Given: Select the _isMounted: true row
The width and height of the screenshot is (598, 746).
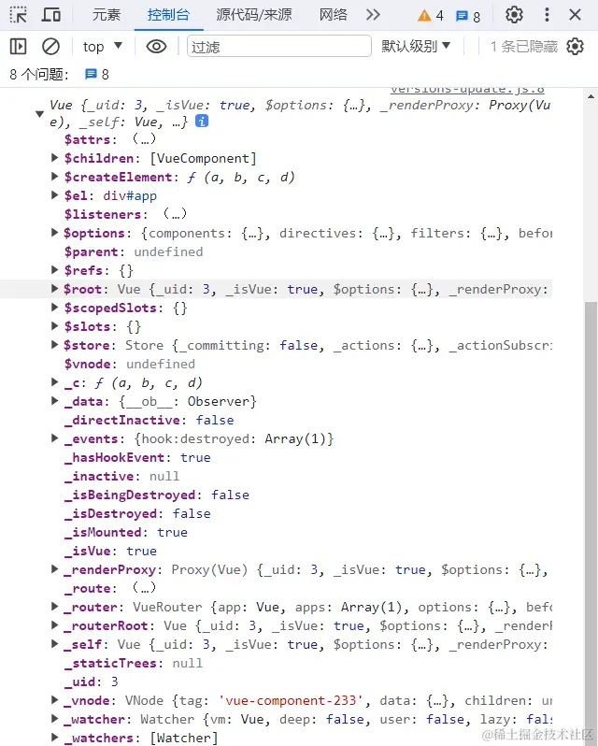Looking at the screenshot, I should [126, 532].
